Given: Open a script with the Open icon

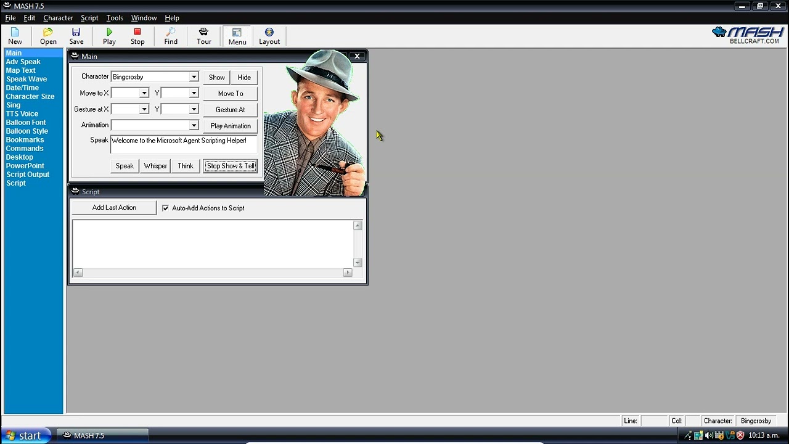Looking at the screenshot, I should coord(48,36).
